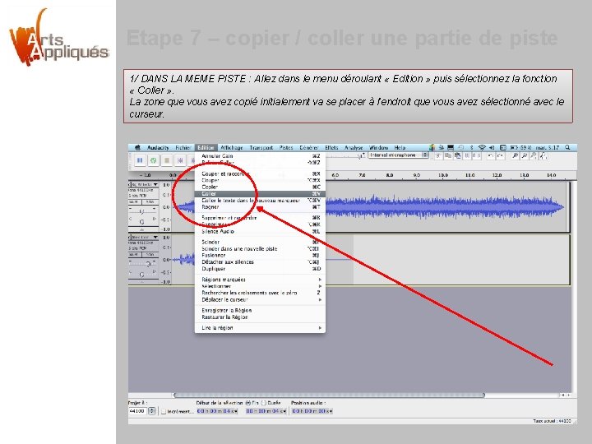Expand the Sélectionner submenu
Screen dimensions: 592x444
click(260, 286)
